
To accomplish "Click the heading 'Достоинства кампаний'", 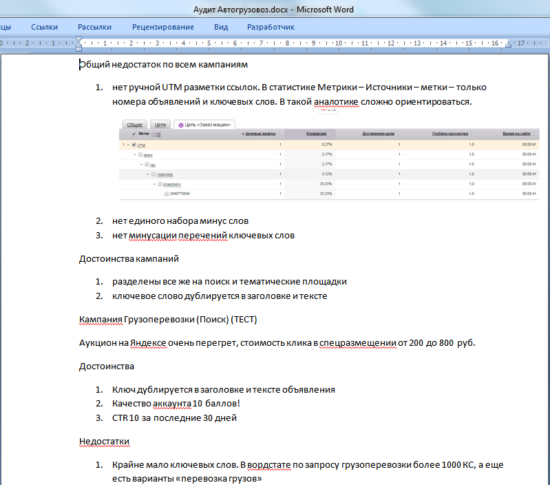I will (x=129, y=258).
